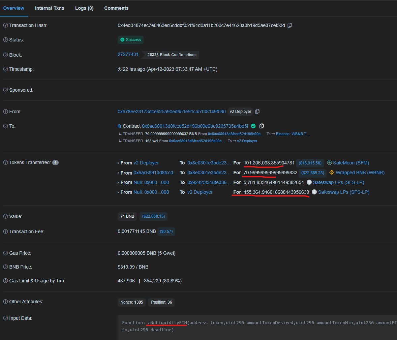The width and height of the screenshot is (397, 340).
Task: Click the magnifier icon before the Contract address
Action: [119, 126]
